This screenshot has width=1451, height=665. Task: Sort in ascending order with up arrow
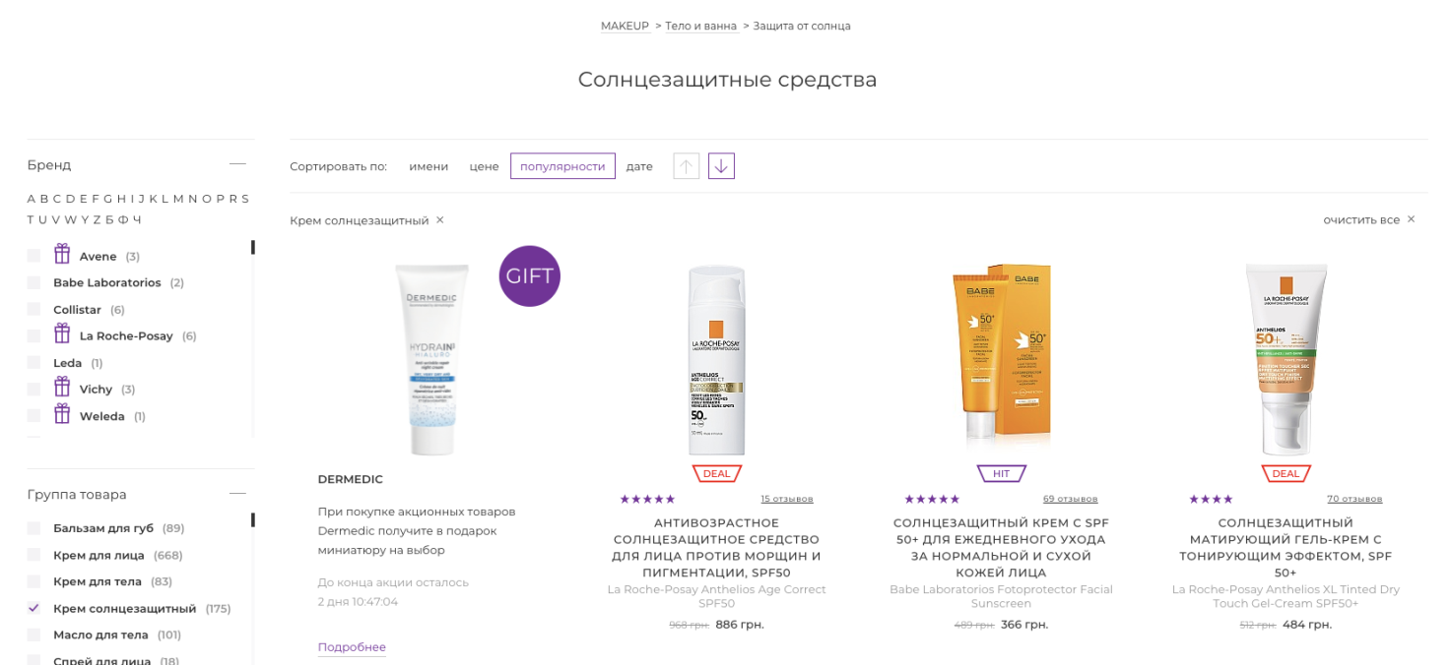click(x=687, y=166)
